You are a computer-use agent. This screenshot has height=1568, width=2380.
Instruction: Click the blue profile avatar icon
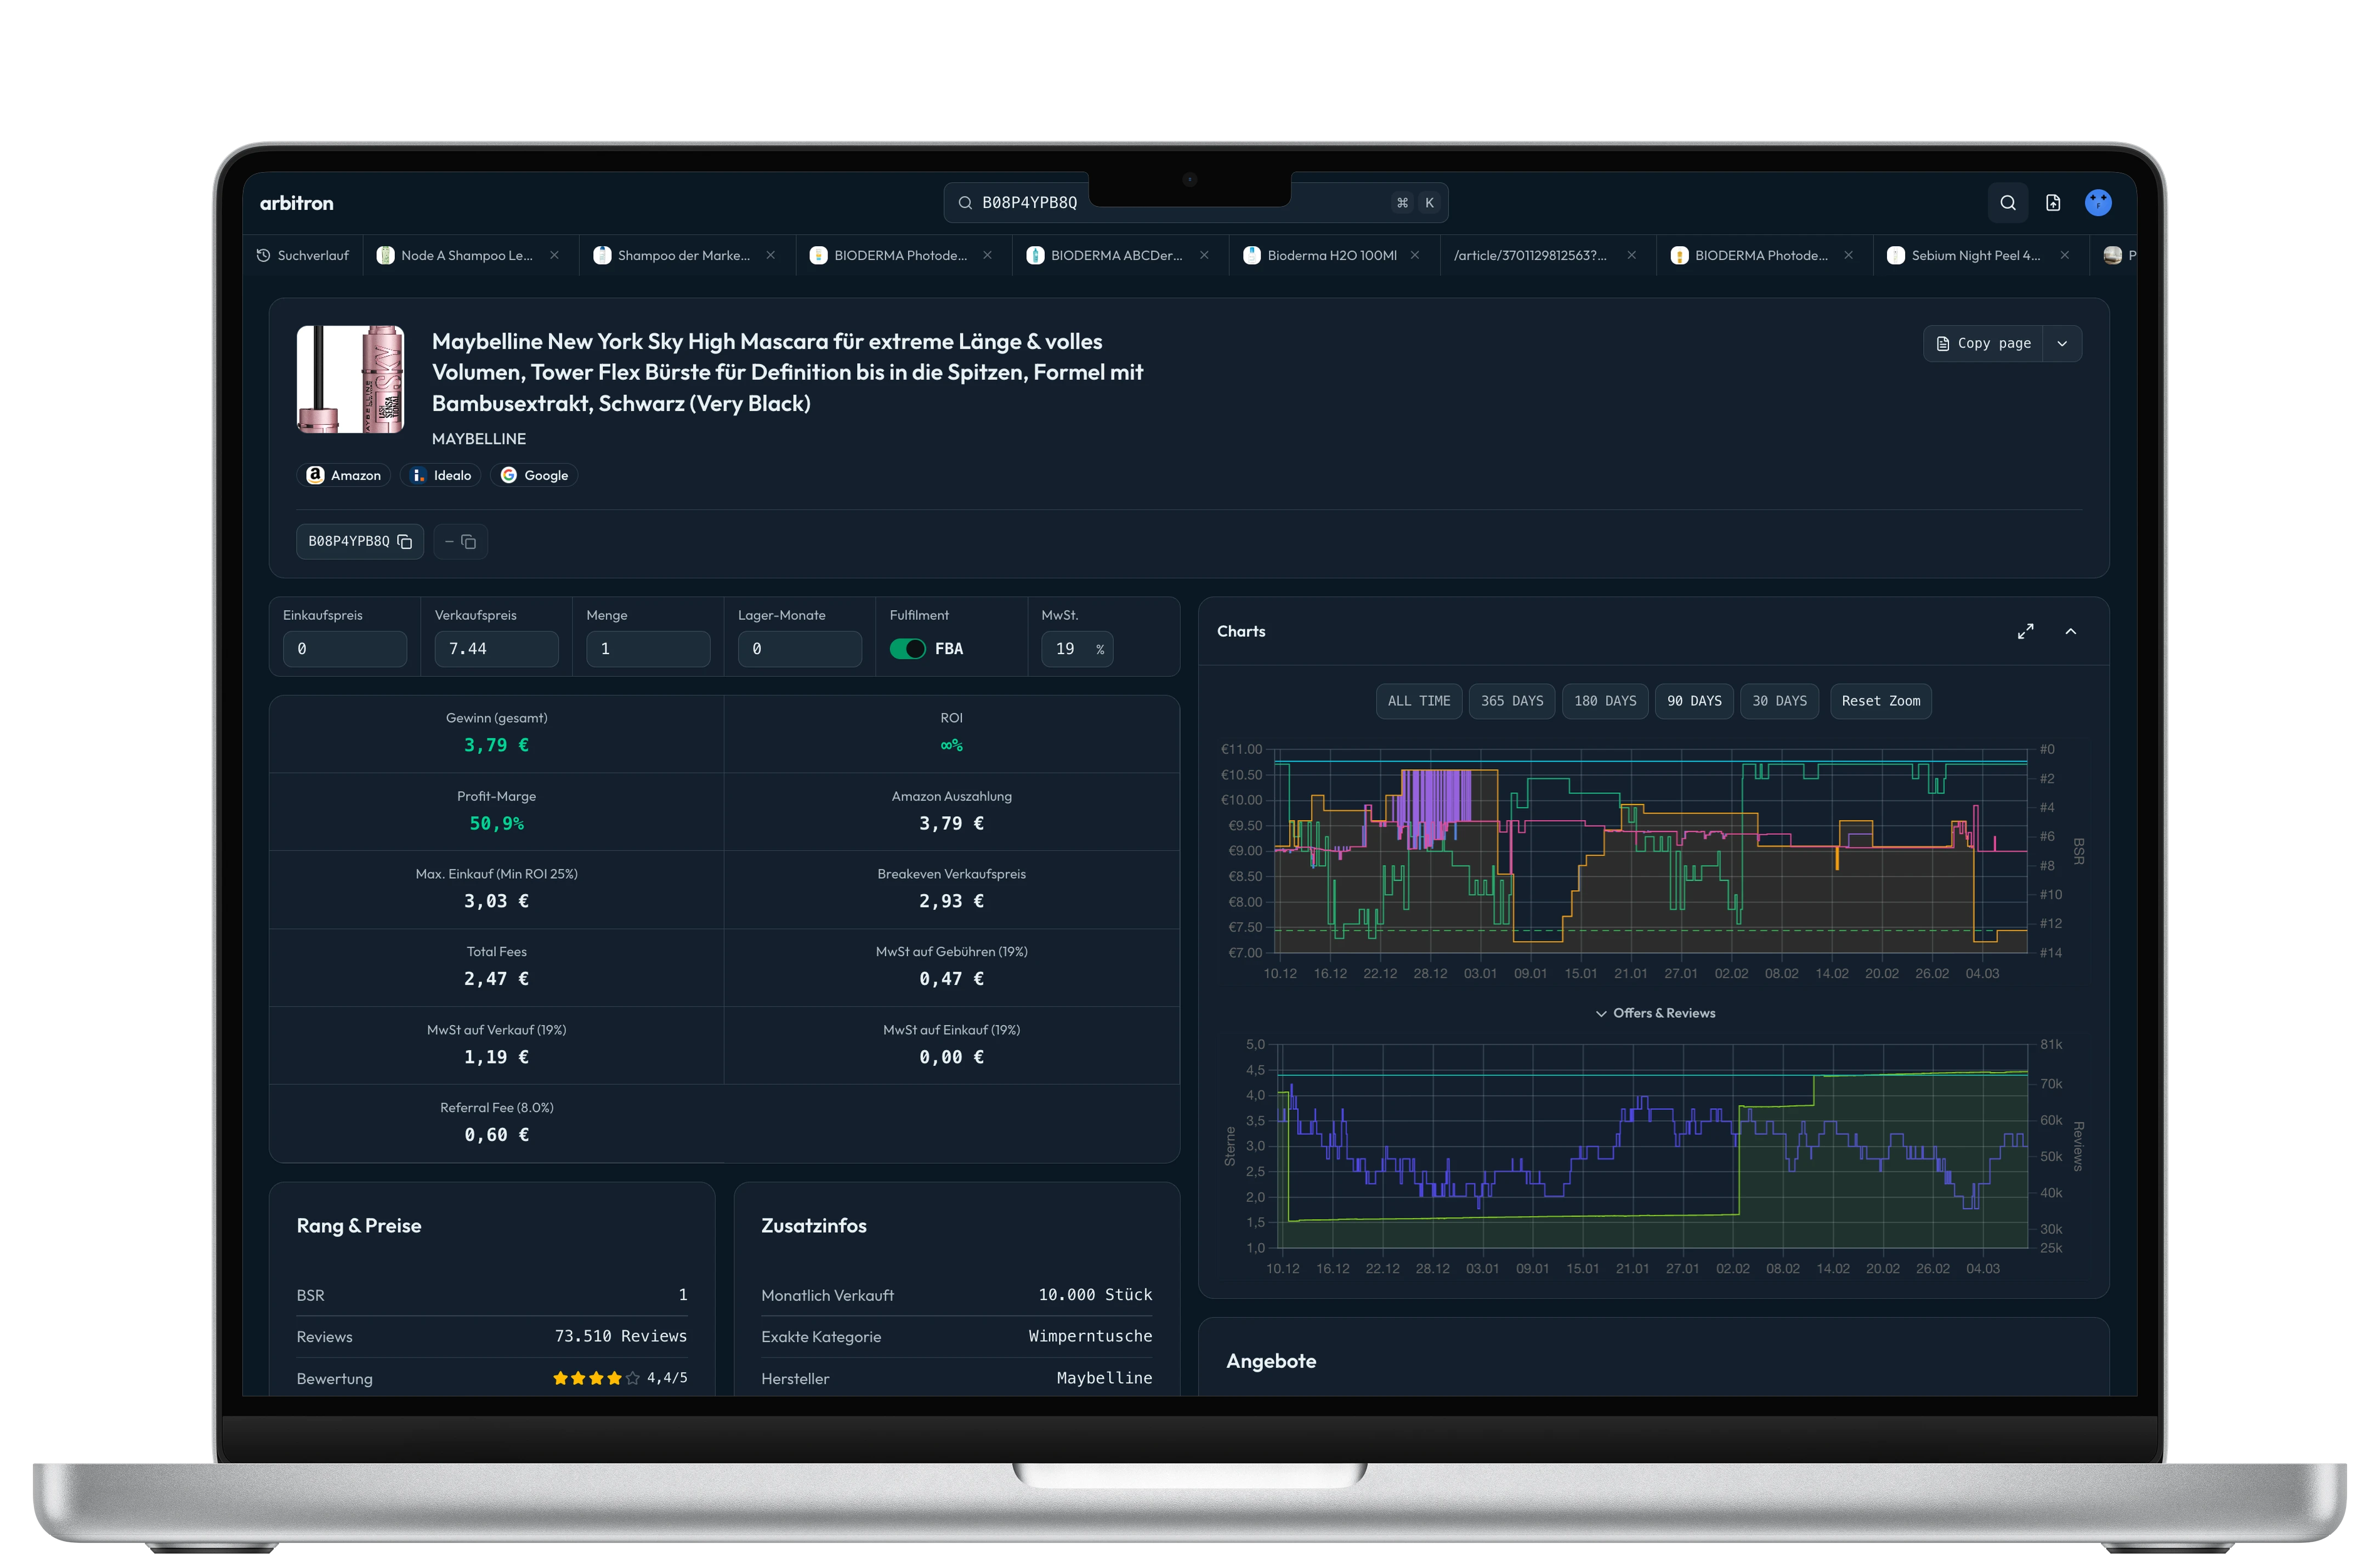tap(2099, 202)
